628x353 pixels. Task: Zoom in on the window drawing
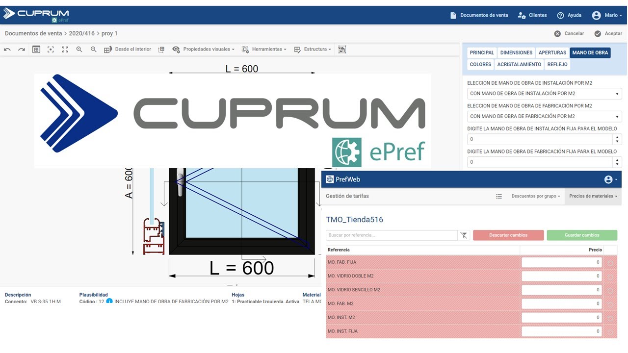pyautogui.click(x=79, y=50)
